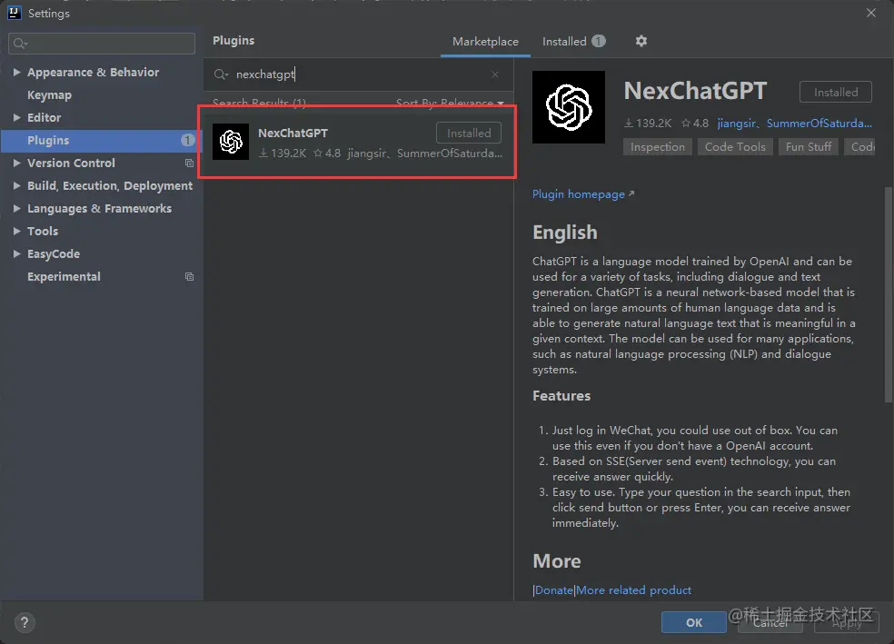The image size is (894, 644).
Task: Switch to the Installed tab
Action: 573,42
